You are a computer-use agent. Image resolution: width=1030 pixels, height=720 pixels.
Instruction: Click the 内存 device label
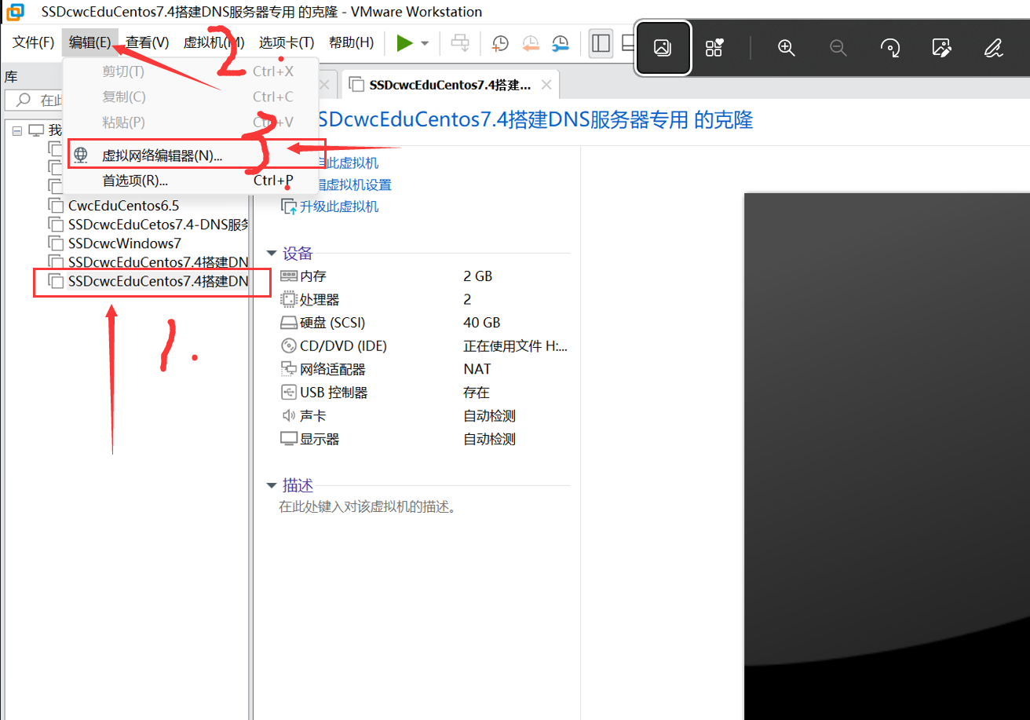313,276
